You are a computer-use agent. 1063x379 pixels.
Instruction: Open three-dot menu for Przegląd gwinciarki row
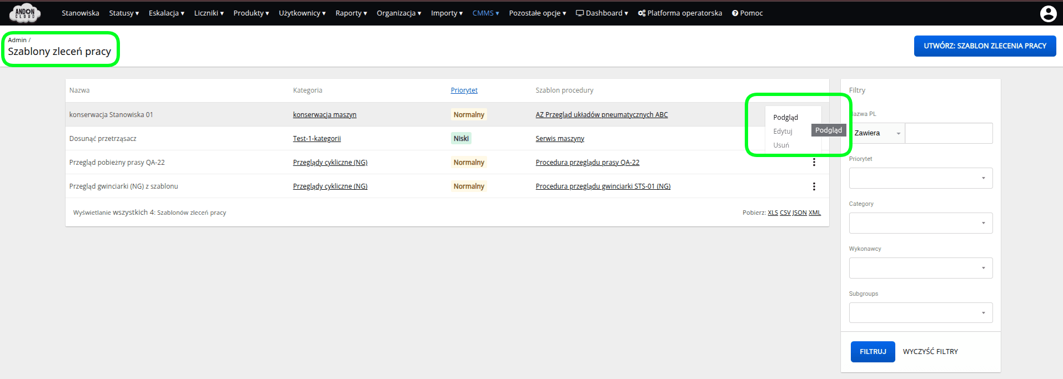814,186
